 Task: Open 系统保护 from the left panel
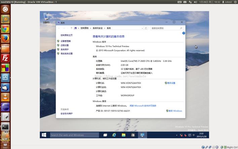tap(65, 49)
